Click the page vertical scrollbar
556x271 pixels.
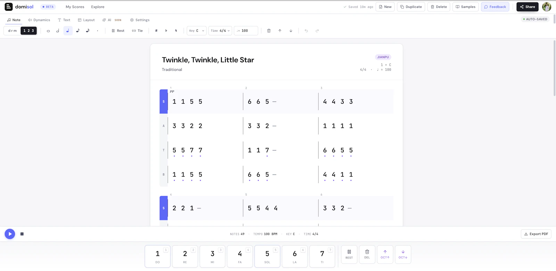click(554, 68)
